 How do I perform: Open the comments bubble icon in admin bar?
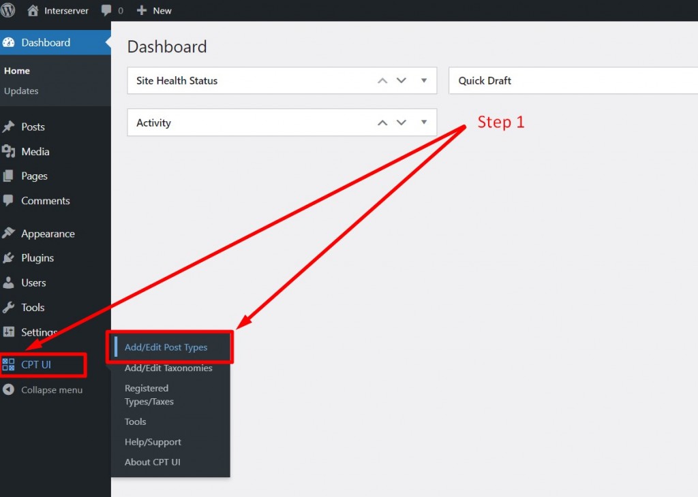click(x=106, y=10)
